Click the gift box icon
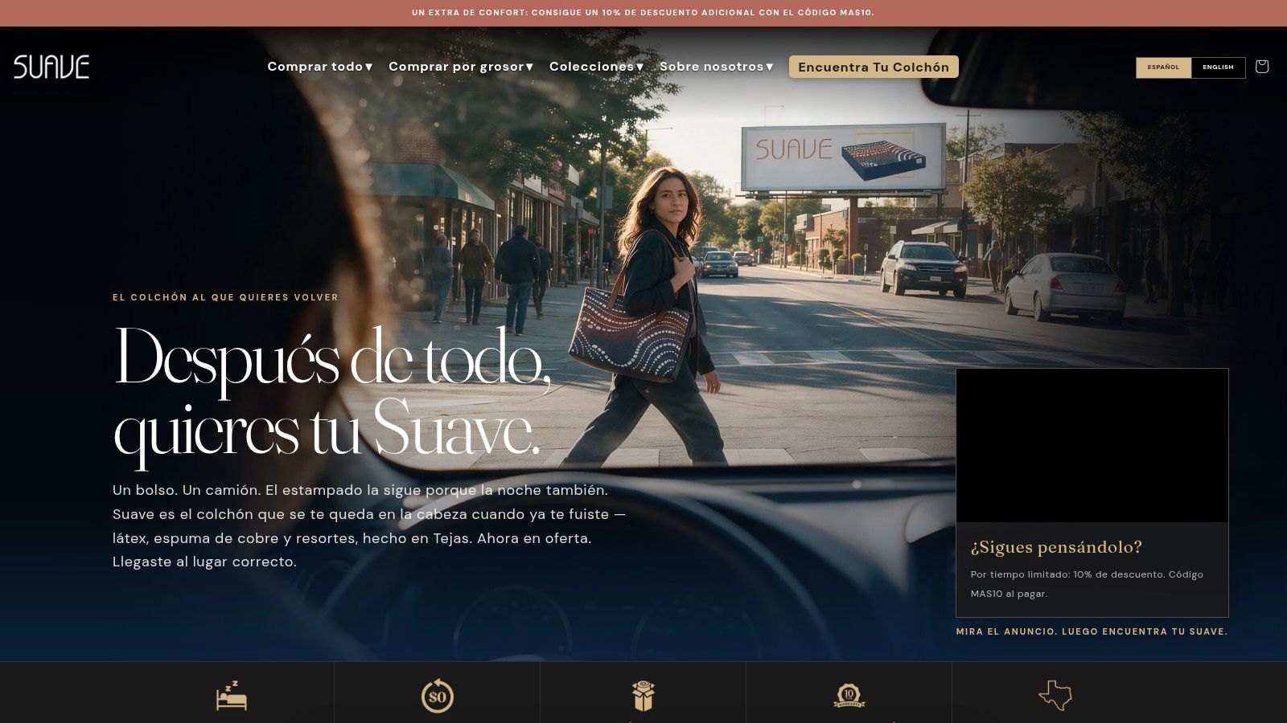The width and height of the screenshot is (1287, 723). point(643,696)
